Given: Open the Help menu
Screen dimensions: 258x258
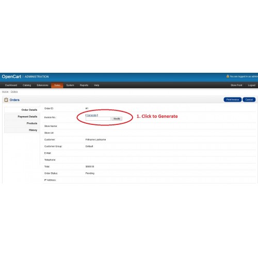Looking at the screenshot, I should (96, 85).
